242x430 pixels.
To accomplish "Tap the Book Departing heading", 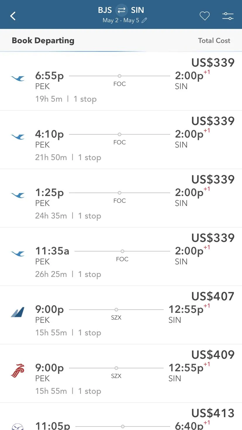I will coord(43,41).
